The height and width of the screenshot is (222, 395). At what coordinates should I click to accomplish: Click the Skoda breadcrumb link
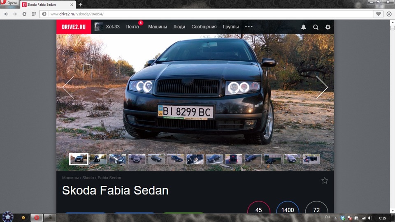(88, 178)
